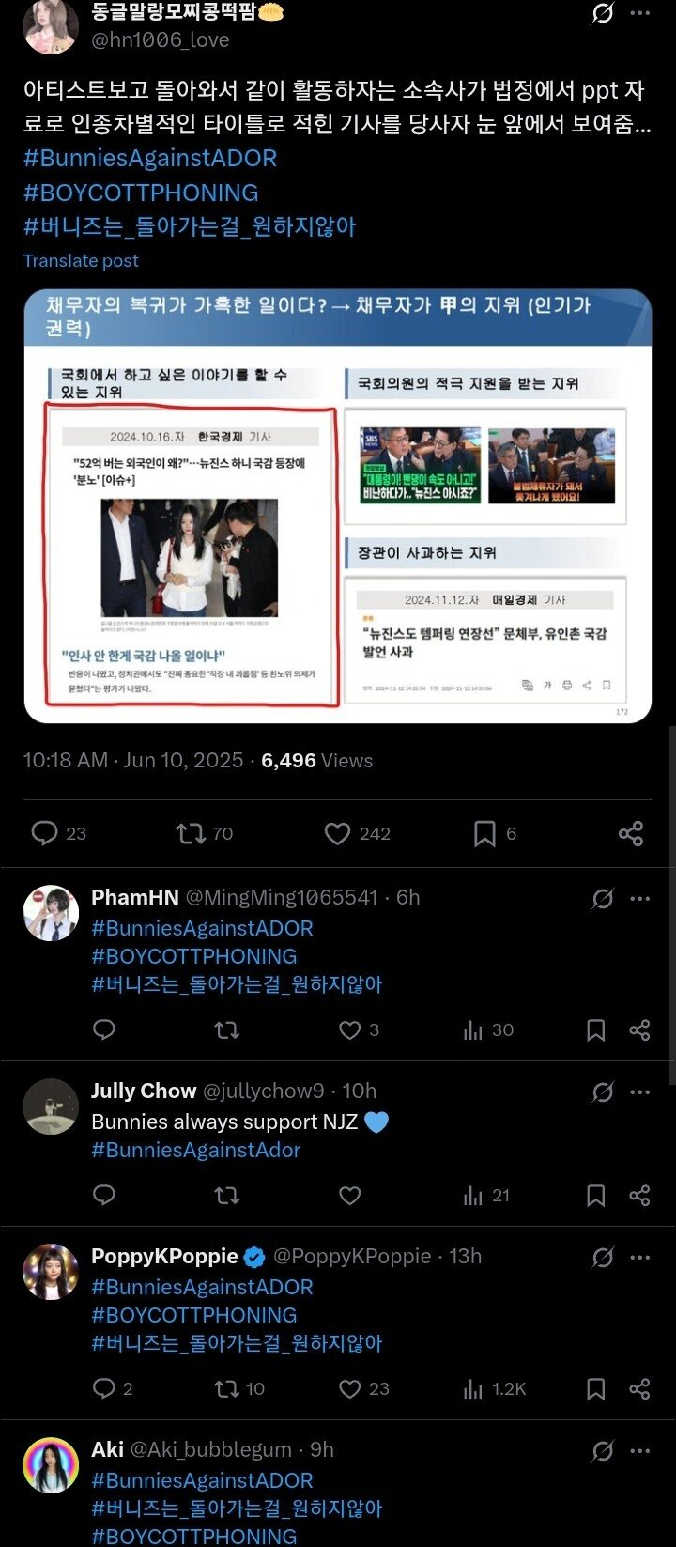Like the main post with 242 likes
676x1547 pixels.
tap(357, 833)
